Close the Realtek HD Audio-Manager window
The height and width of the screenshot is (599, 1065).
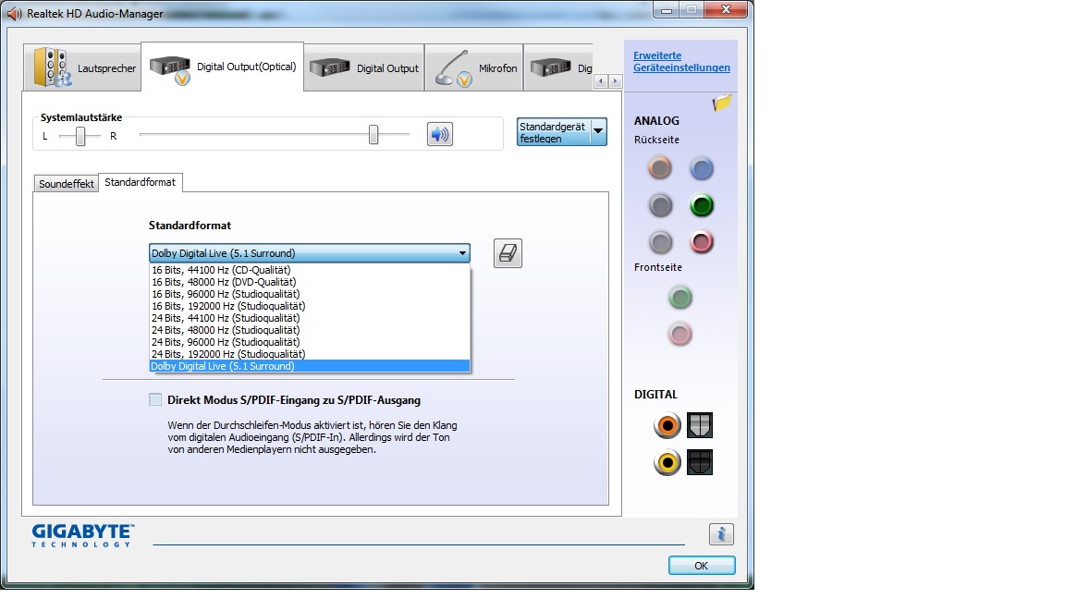(x=726, y=9)
